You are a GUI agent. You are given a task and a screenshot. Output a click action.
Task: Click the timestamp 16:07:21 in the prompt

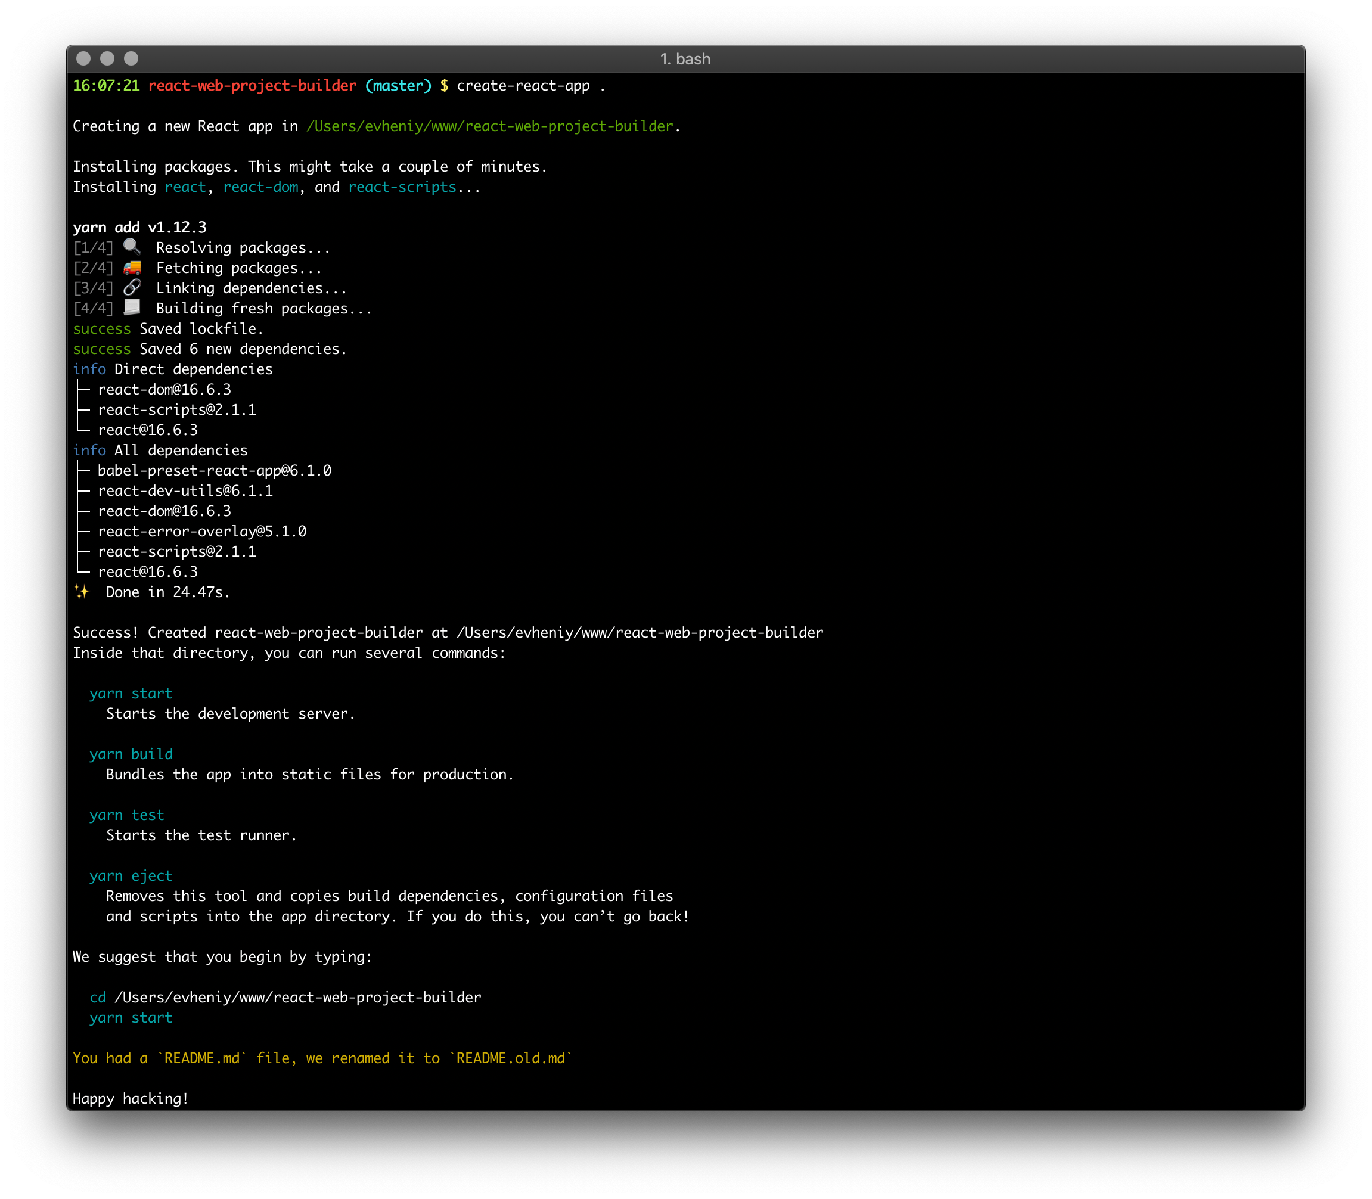coord(107,86)
